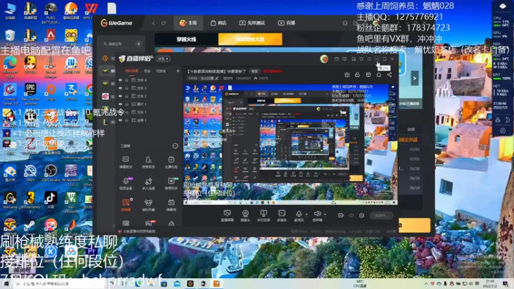The height and width of the screenshot is (289, 514).
Task: Advance WeGame banner with right arrow
Action: click(414, 78)
